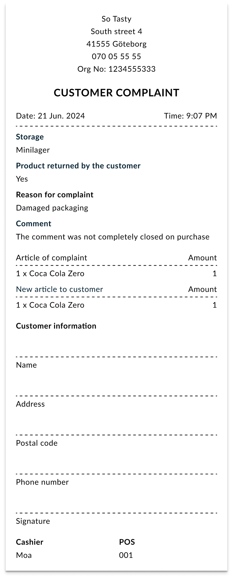
Task: Click the Comment section label
Action: pyautogui.click(x=34, y=224)
